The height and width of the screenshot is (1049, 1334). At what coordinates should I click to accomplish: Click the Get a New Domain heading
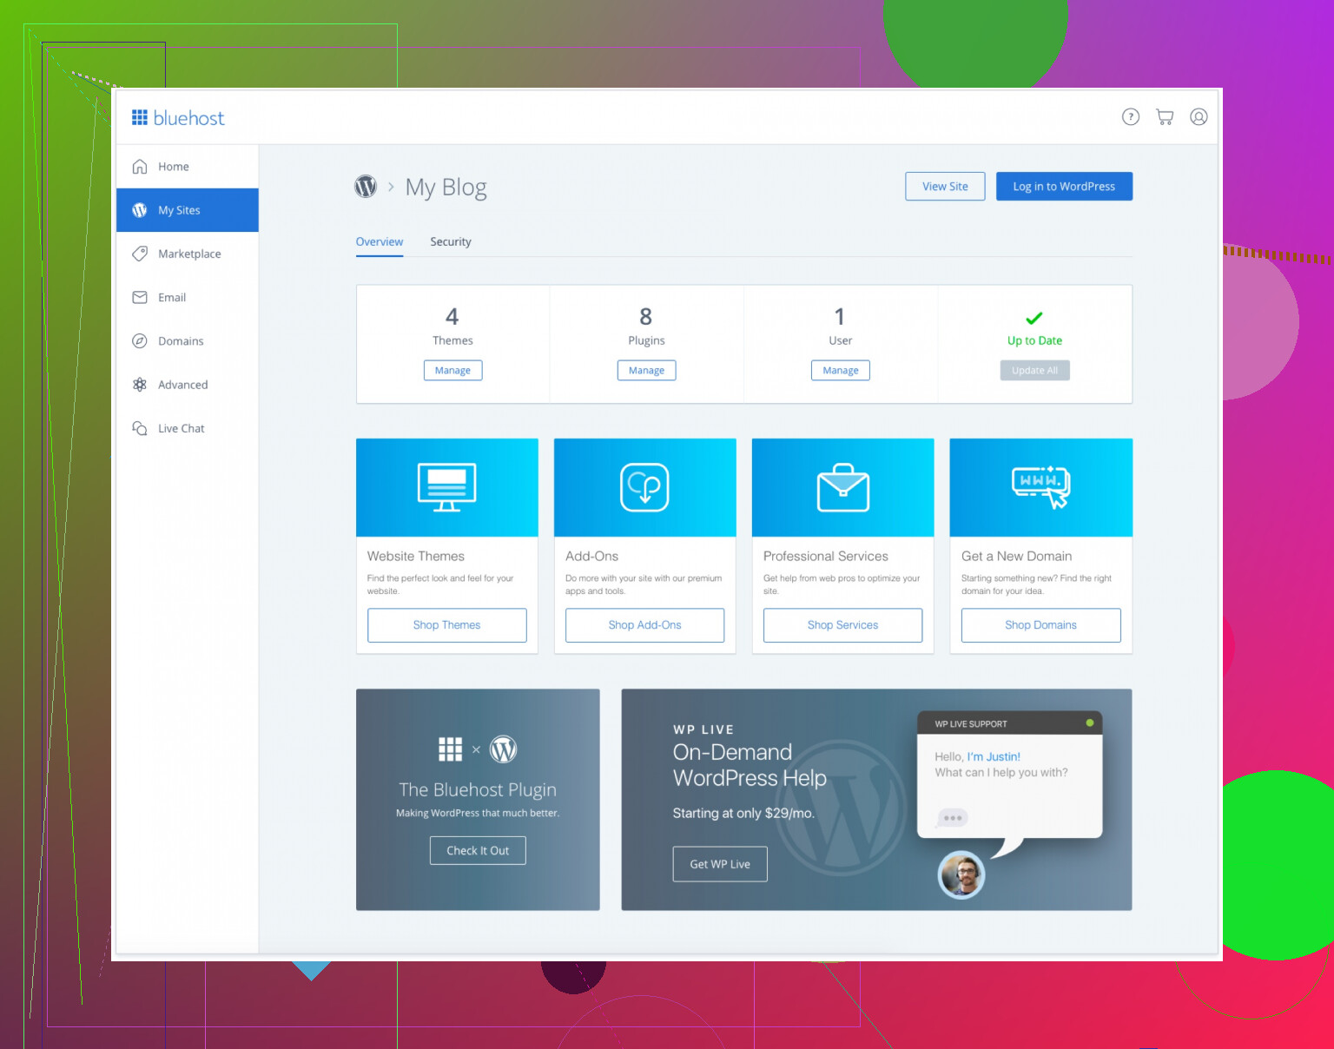coord(1017,556)
